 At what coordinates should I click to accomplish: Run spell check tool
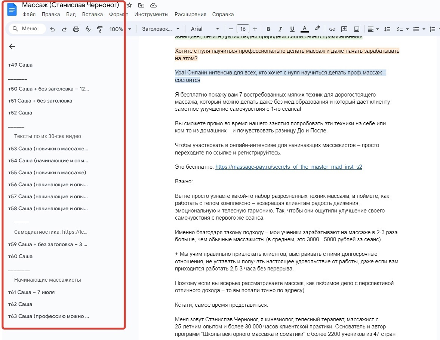pyautogui.click(x=88, y=29)
